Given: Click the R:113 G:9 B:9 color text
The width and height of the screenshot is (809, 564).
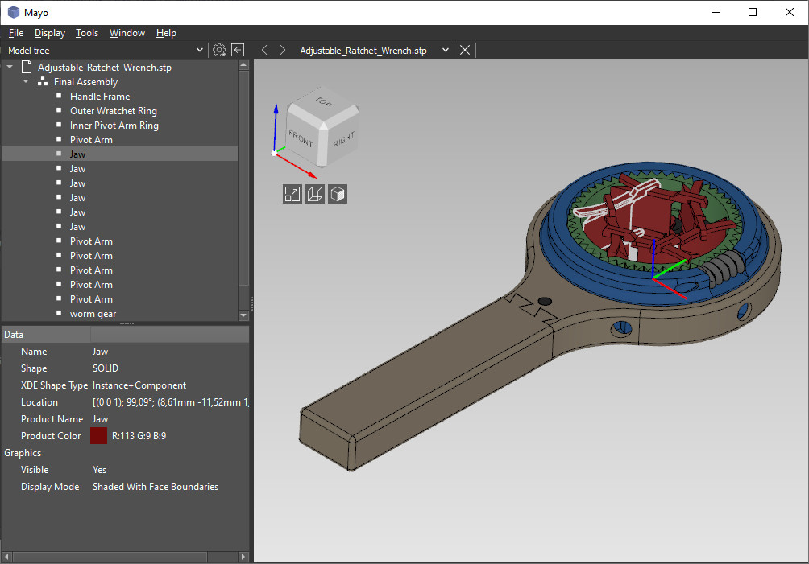Looking at the screenshot, I should 139,436.
